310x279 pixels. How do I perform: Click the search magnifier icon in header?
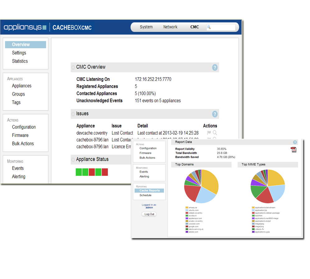point(209,27)
